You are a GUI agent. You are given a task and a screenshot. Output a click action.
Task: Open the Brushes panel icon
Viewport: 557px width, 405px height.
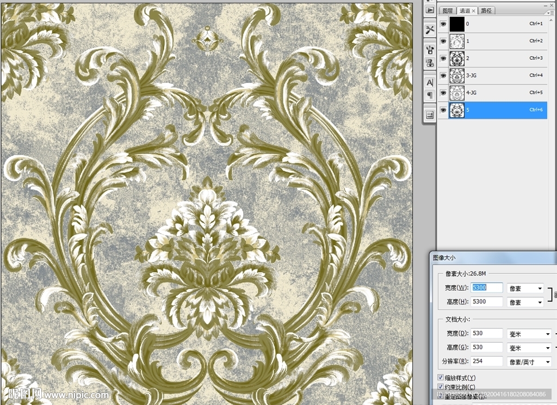(x=430, y=50)
